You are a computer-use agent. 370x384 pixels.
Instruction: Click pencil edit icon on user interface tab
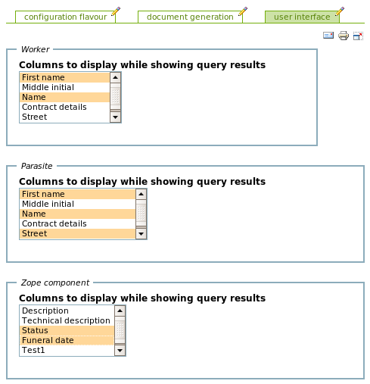(x=340, y=11)
